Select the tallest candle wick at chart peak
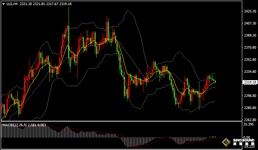 tap(68, 15)
